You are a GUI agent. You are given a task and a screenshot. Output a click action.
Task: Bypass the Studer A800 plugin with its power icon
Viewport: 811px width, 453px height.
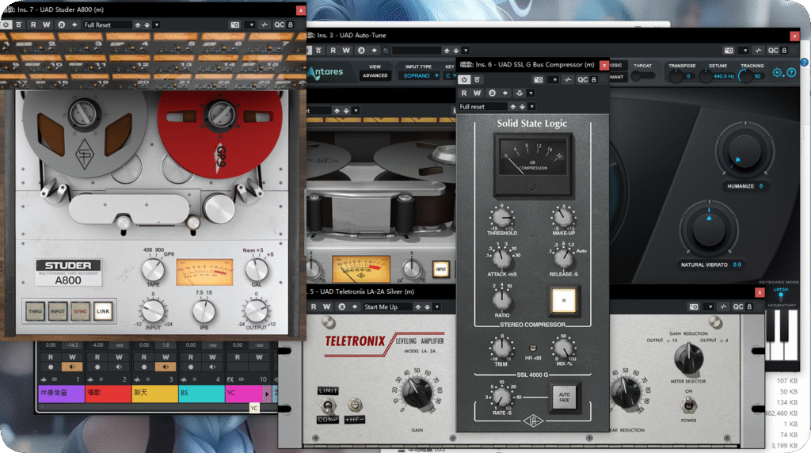pyautogui.click(x=6, y=25)
